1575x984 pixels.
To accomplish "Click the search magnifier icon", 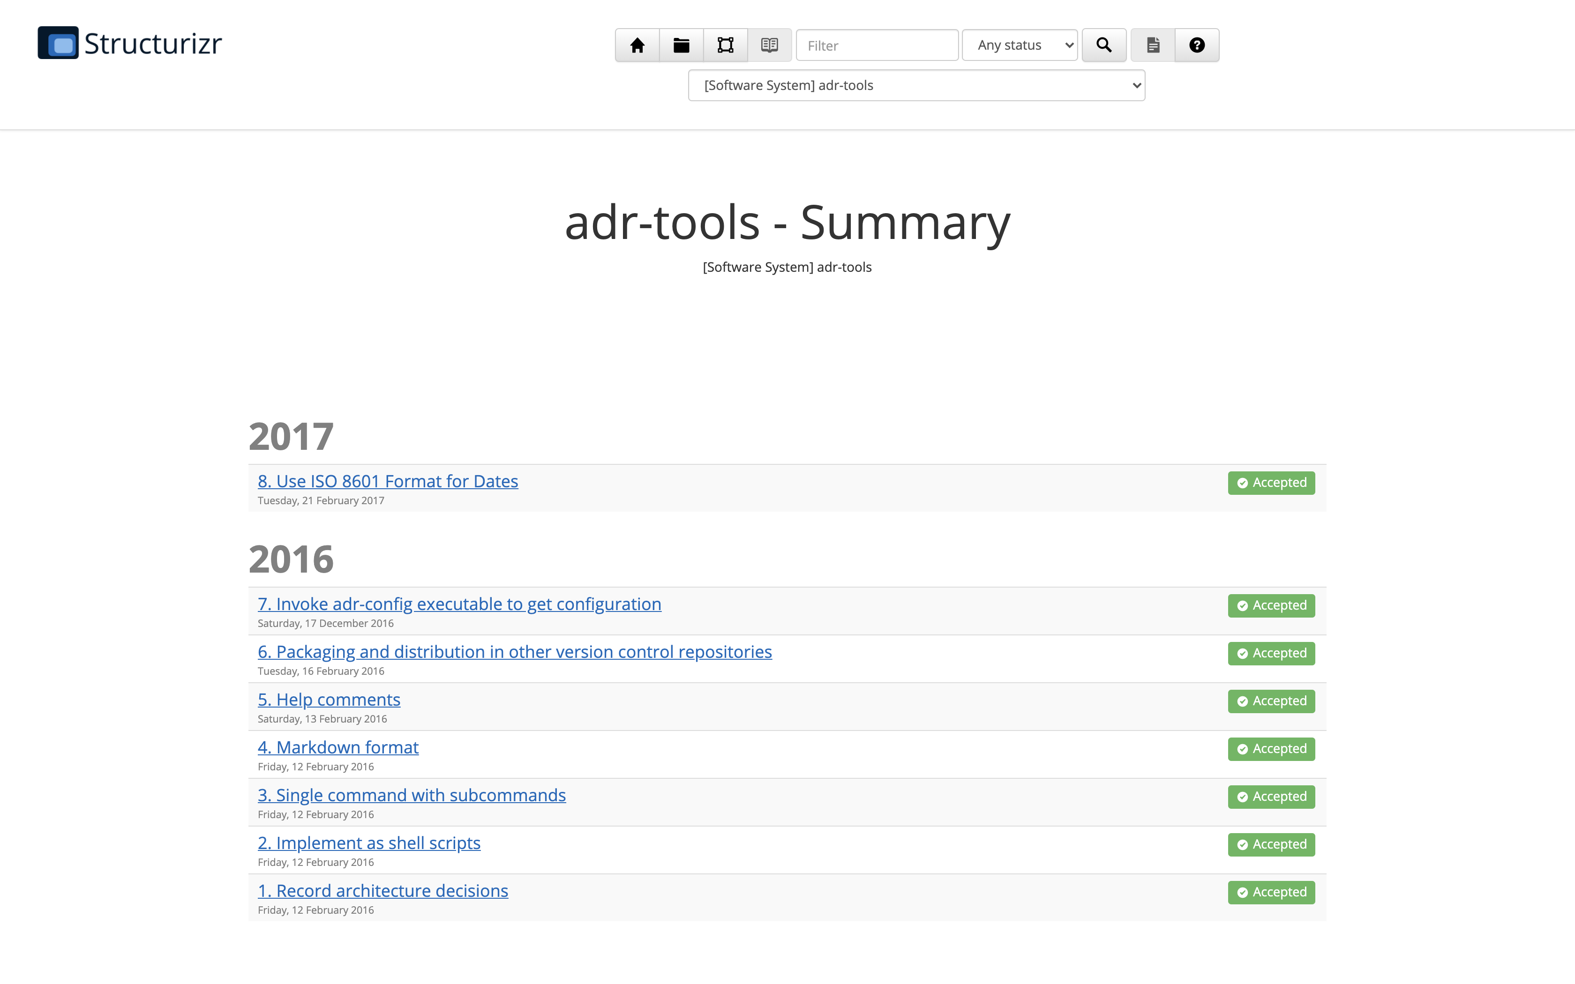I will [1103, 45].
